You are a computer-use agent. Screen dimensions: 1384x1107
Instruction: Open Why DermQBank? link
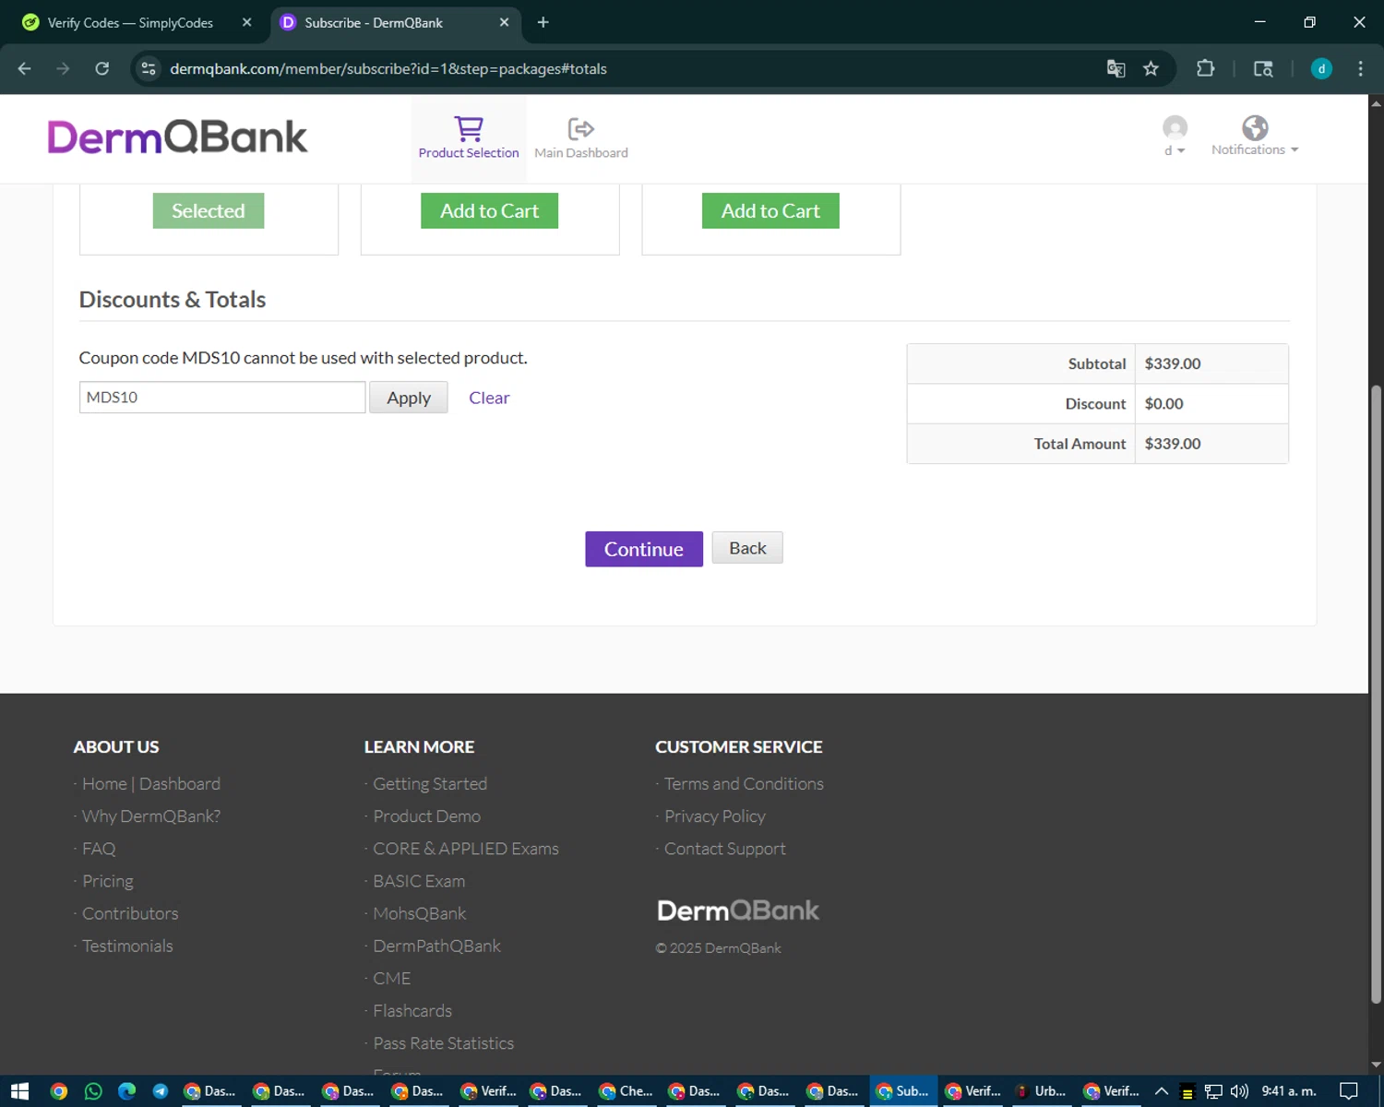point(151,815)
